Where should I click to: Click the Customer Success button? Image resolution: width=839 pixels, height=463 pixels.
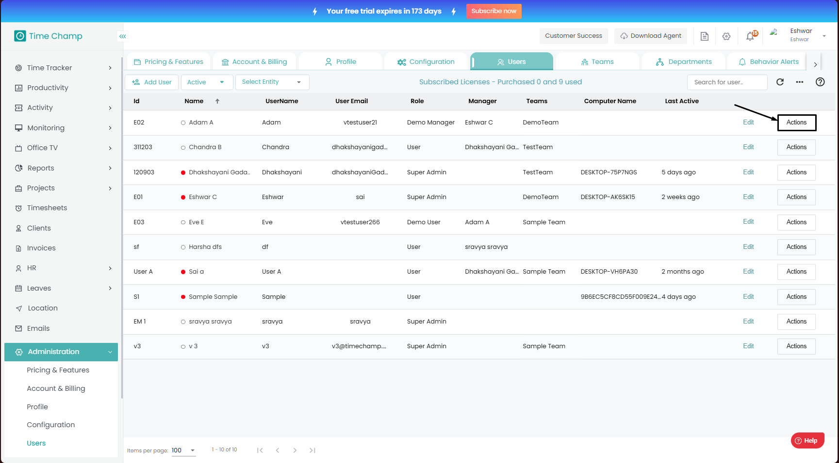point(574,36)
